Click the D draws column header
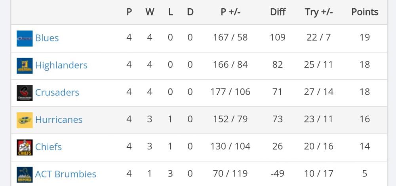The height and width of the screenshot is (186, 396). (190, 12)
